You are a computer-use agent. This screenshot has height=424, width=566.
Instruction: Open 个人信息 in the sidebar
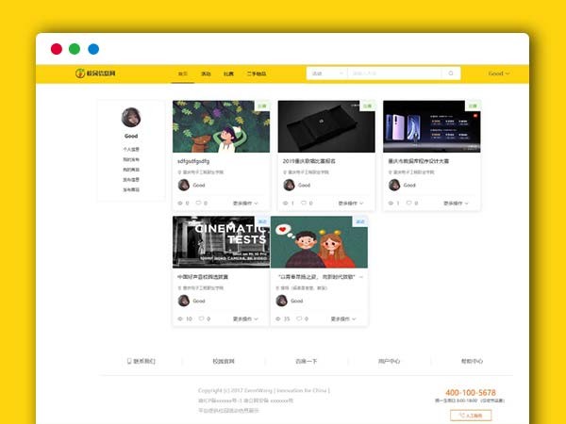(131, 149)
